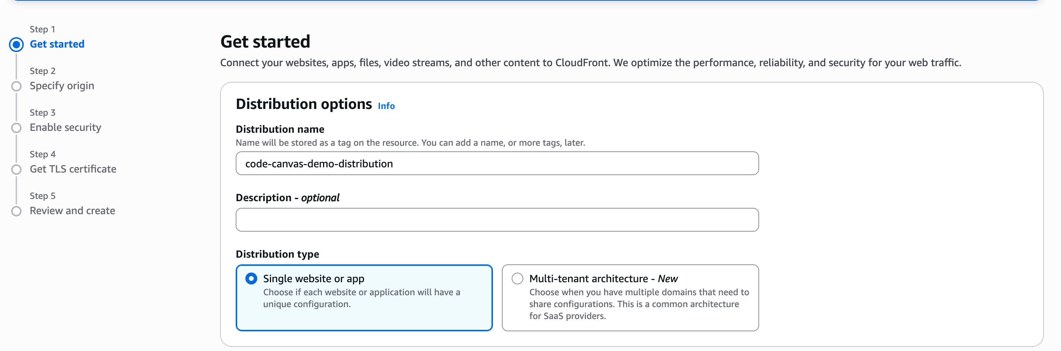Open the Info link beside Distribution options
Screen dimensions: 1061x351
[x=386, y=106]
